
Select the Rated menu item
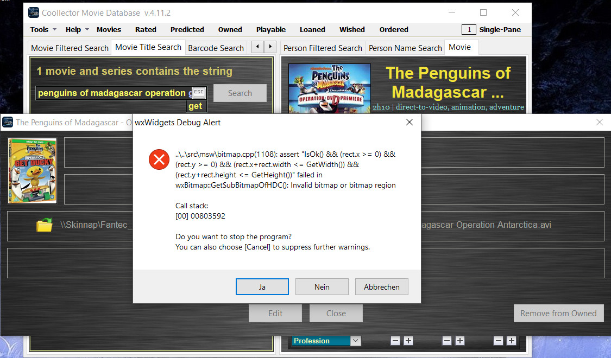coord(146,30)
